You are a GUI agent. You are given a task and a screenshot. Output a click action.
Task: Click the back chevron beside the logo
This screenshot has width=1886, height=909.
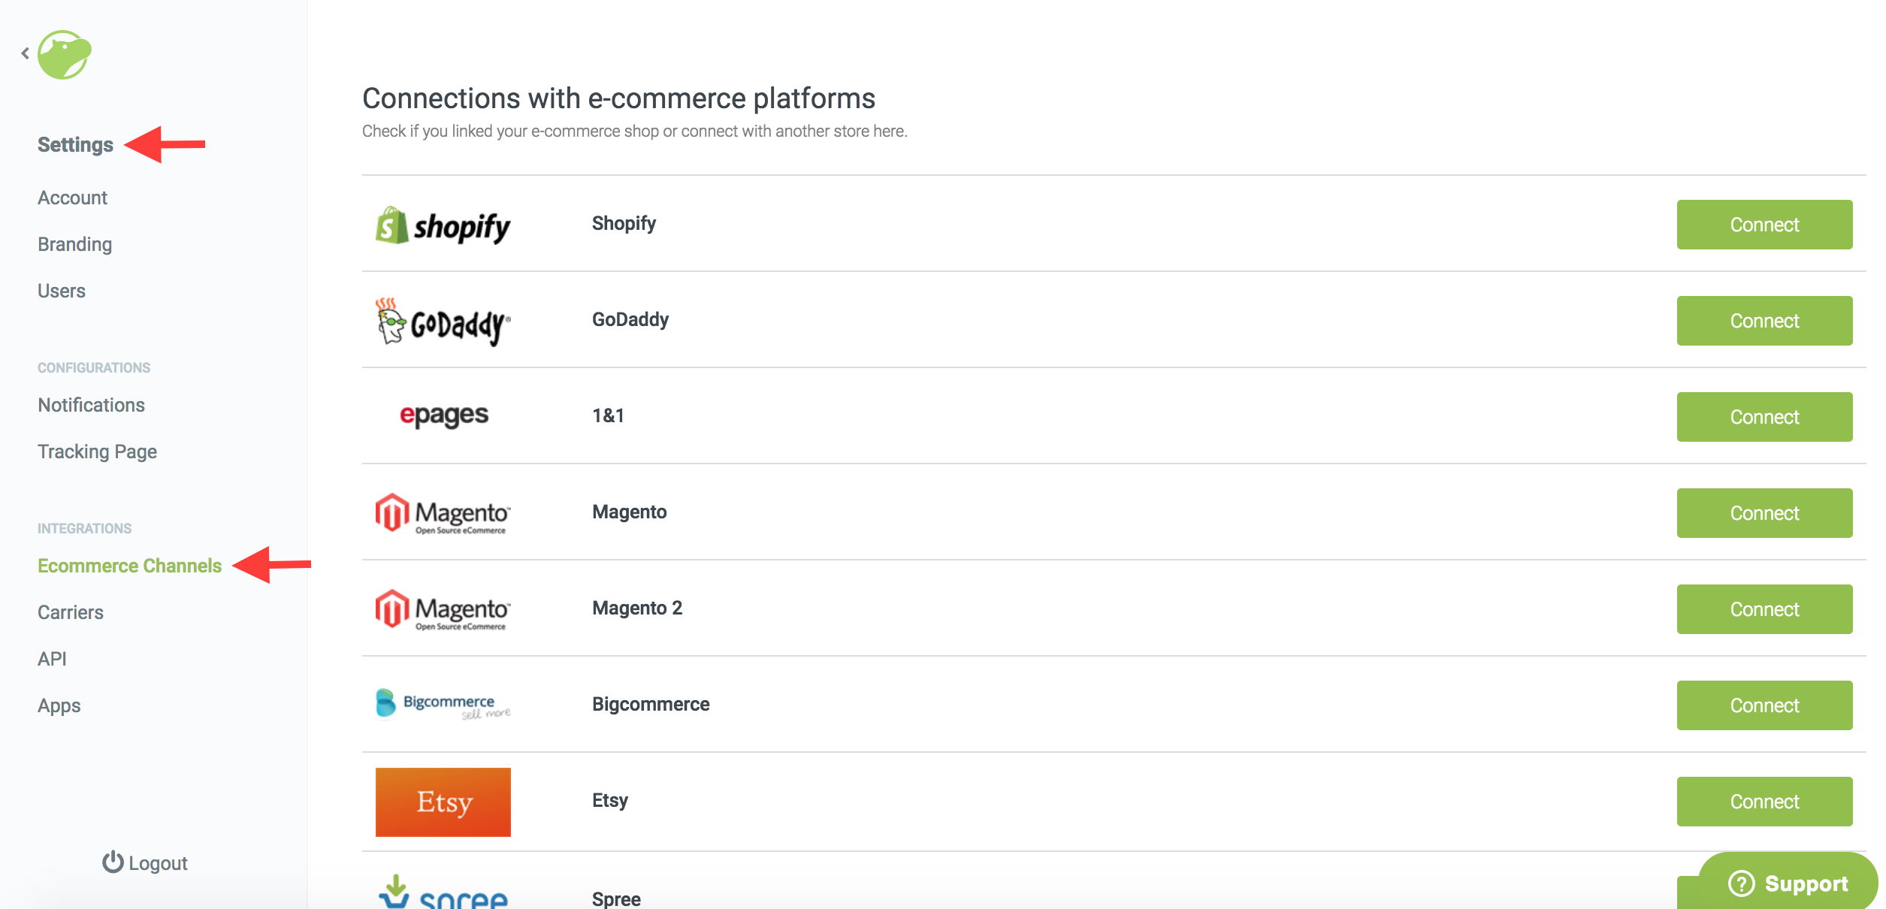tap(26, 53)
